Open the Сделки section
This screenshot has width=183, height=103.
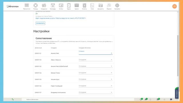click(77, 6)
